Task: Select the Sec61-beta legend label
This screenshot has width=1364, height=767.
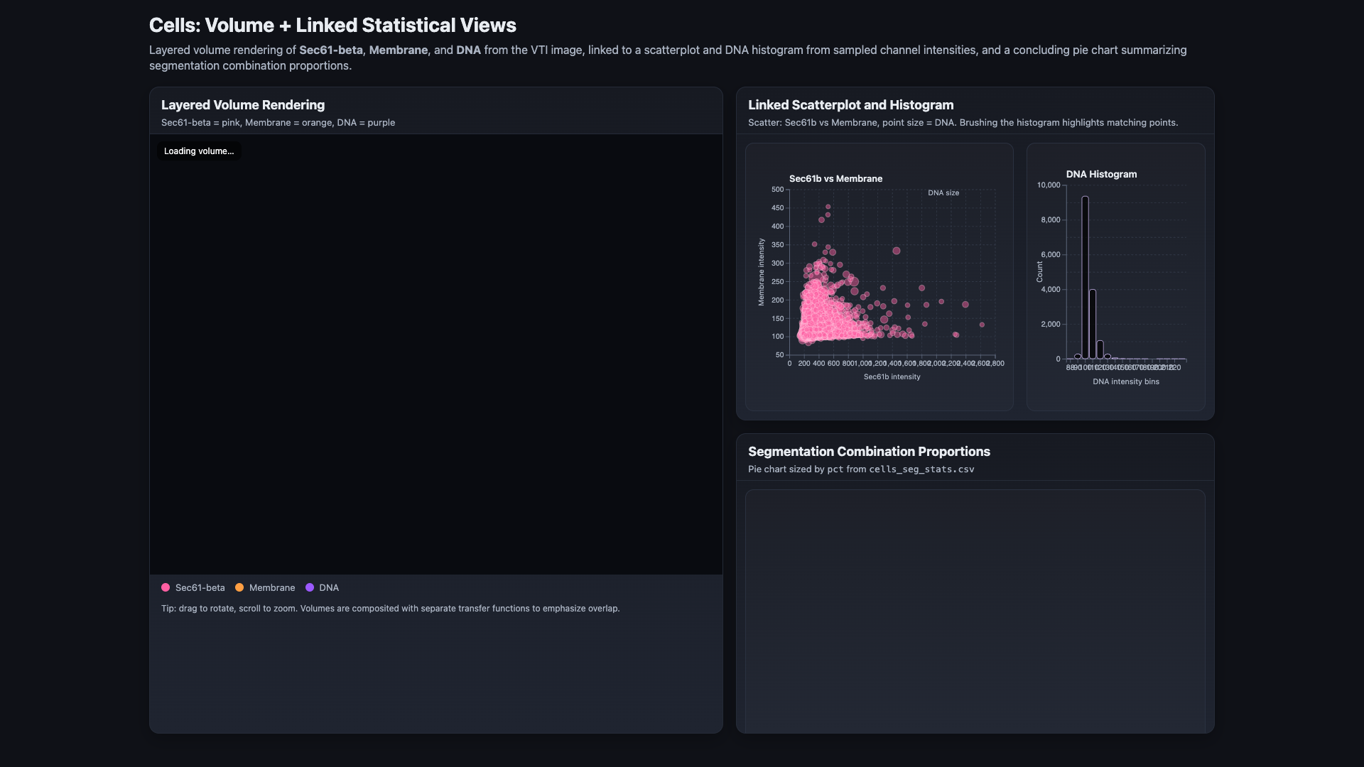Action: [x=200, y=587]
